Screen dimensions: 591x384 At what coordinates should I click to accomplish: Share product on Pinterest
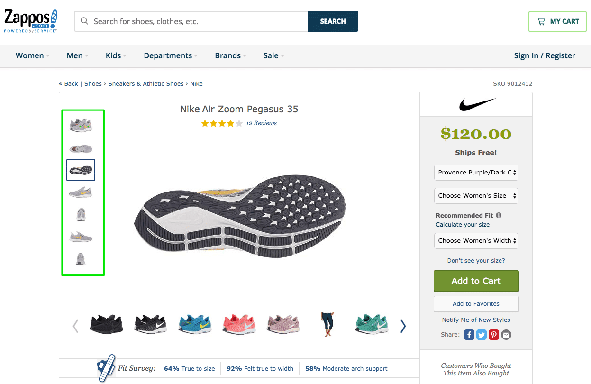coord(494,335)
